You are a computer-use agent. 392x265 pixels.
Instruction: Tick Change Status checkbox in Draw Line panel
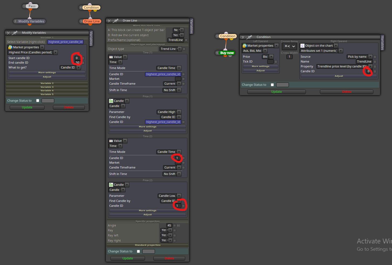[138, 251]
